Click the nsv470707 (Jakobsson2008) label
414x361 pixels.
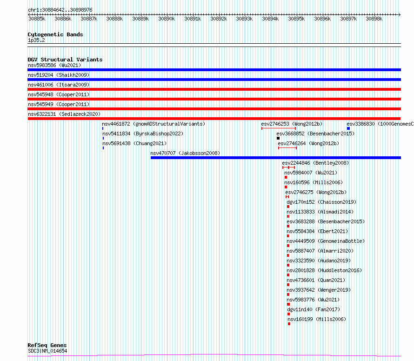(185, 153)
